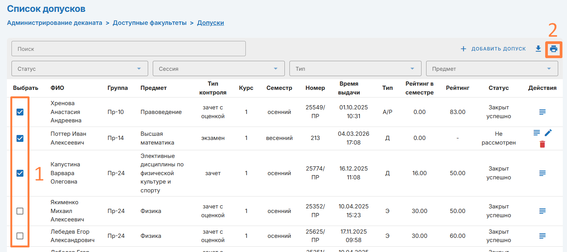Open Доступные факультеты breadcrumb link
Image resolution: width=567 pixels, height=252 pixels.
[149, 23]
